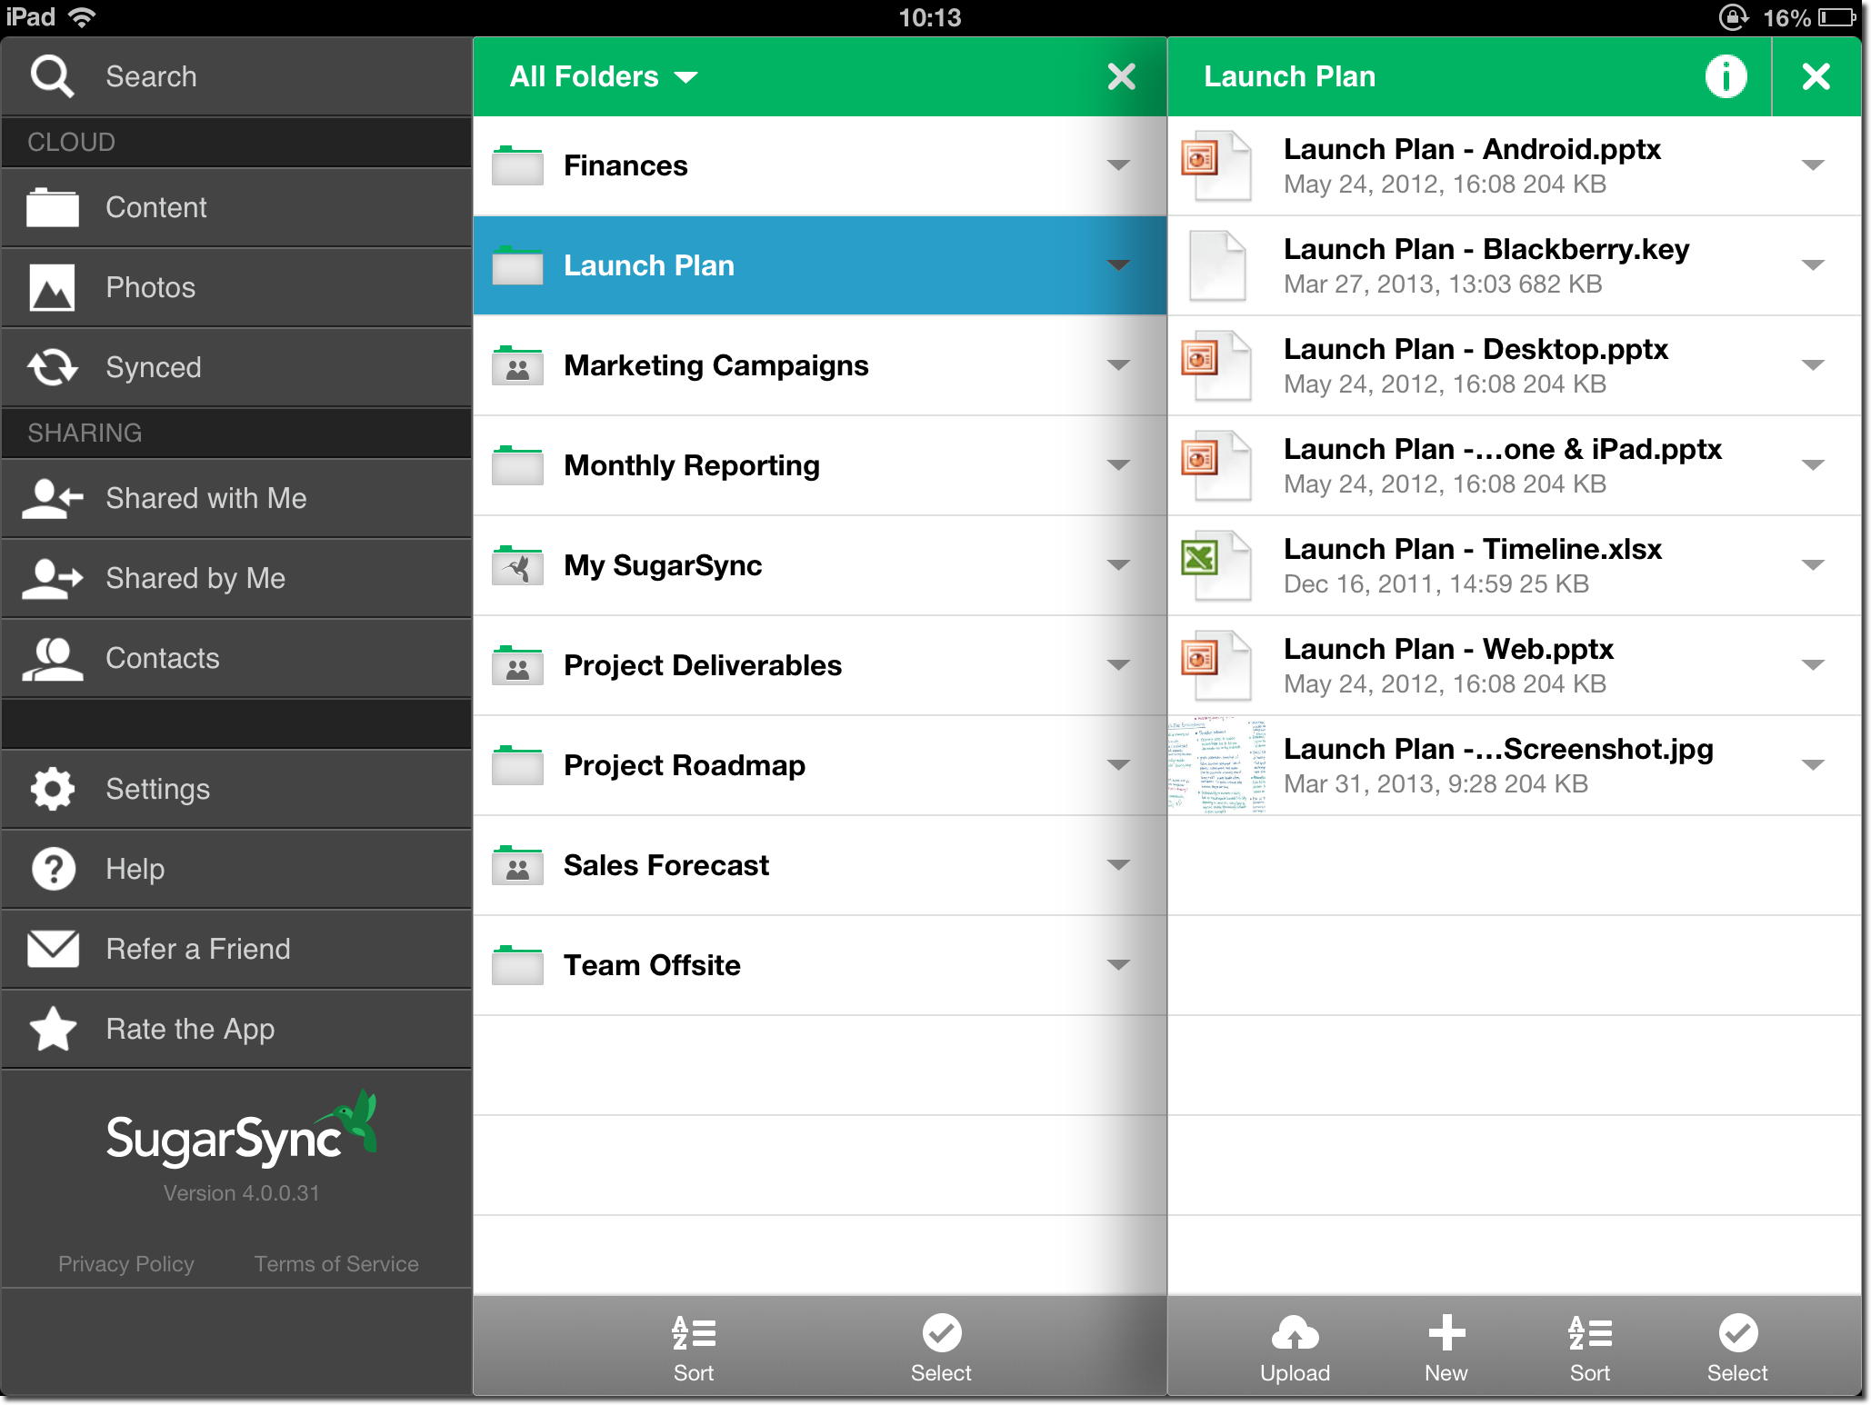Expand the Marketing Campaigns folder arrow
Screen dimensions: 1871x1405
(x=1119, y=366)
